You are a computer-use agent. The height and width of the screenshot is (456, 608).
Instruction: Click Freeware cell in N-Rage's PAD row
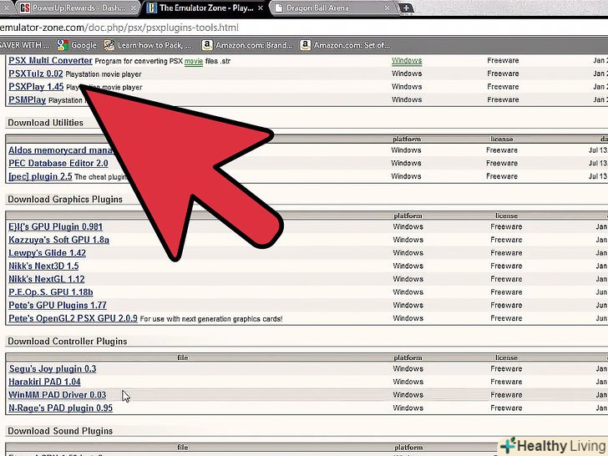(x=506, y=408)
